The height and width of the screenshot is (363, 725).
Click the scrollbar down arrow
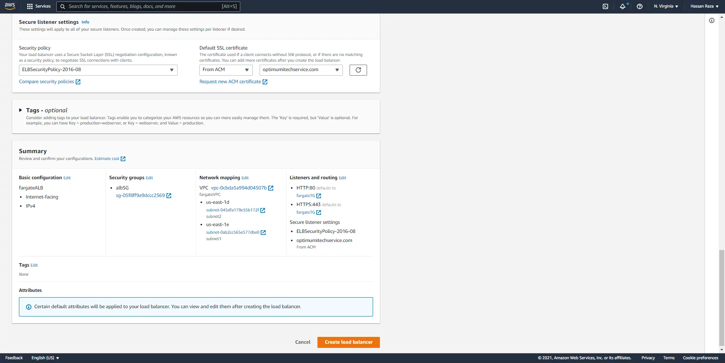point(722,350)
